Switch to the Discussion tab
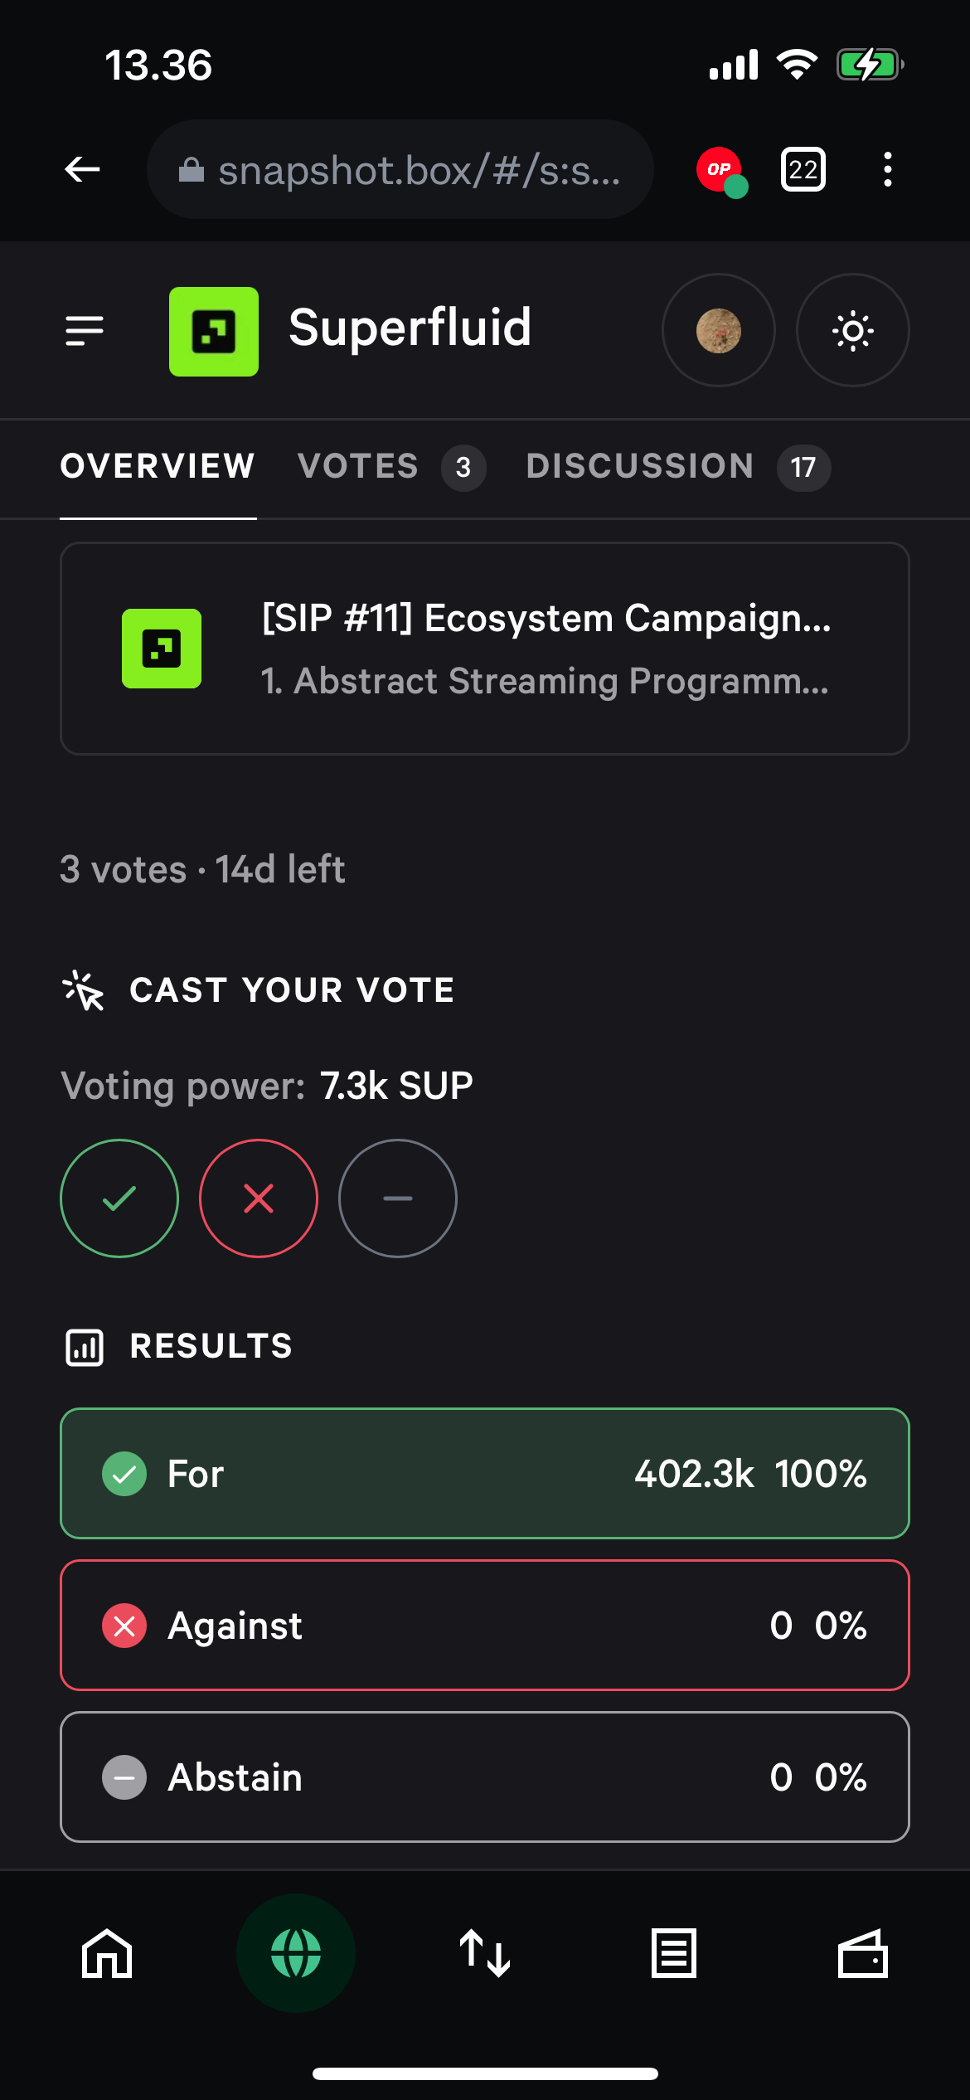This screenshot has height=2100, width=970. (x=677, y=467)
